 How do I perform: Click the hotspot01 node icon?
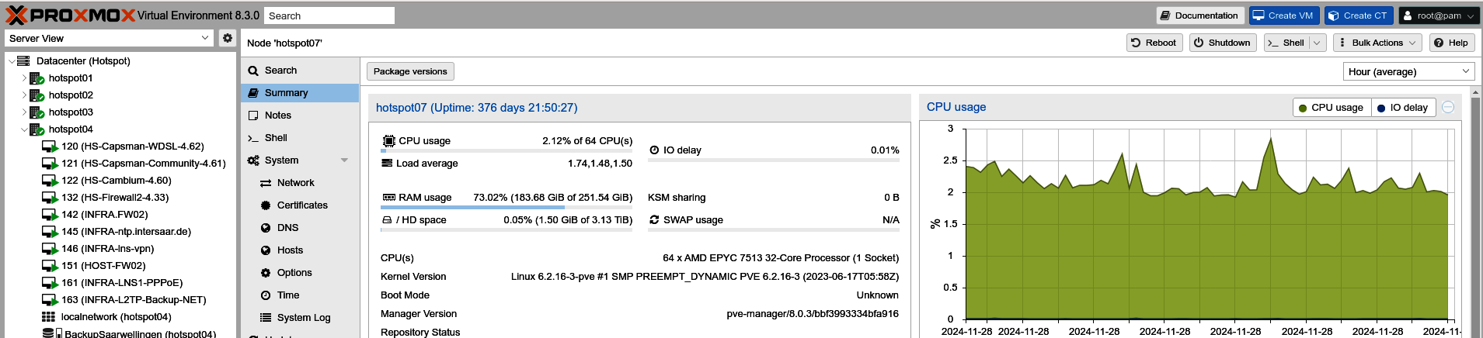37,78
